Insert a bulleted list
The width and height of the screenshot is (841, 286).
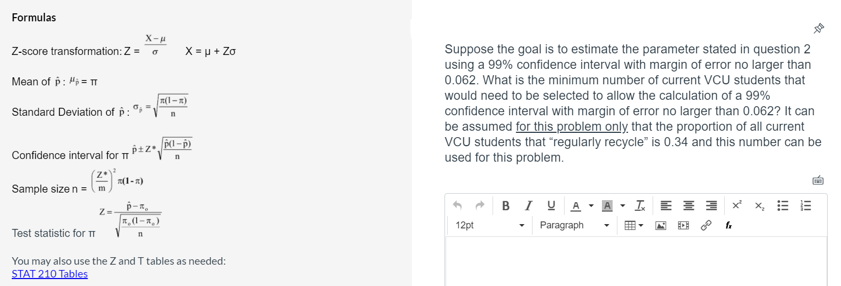click(x=783, y=205)
